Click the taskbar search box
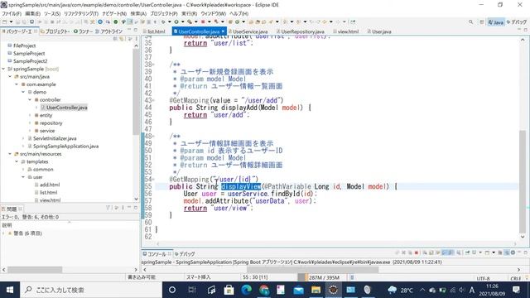 [91, 290]
